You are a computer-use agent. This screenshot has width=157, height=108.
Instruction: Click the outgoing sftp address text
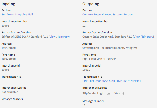[109, 48]
